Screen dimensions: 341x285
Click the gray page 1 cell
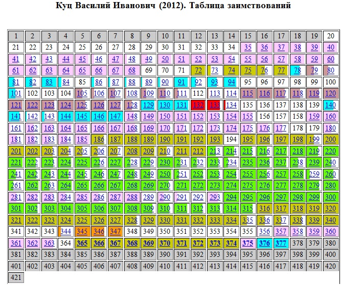(16, 36)
